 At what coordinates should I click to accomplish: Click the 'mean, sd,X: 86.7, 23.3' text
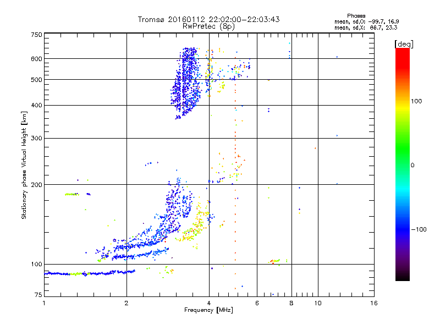[x=366, y=28]
